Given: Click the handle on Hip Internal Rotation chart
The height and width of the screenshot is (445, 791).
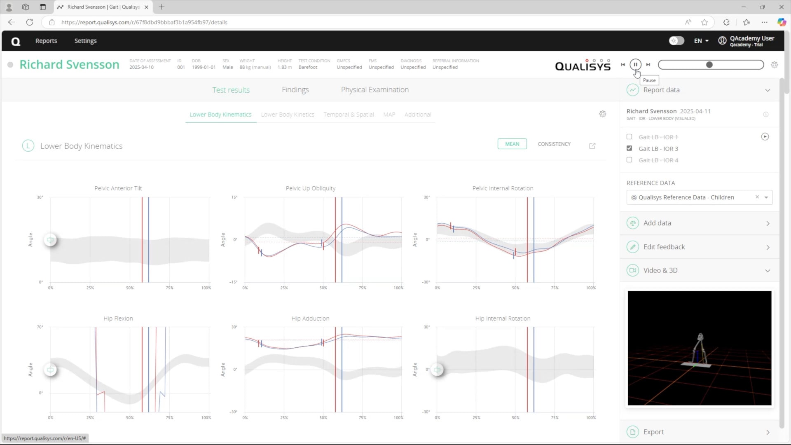Looking at the screenshot, I should pos(437,370).
